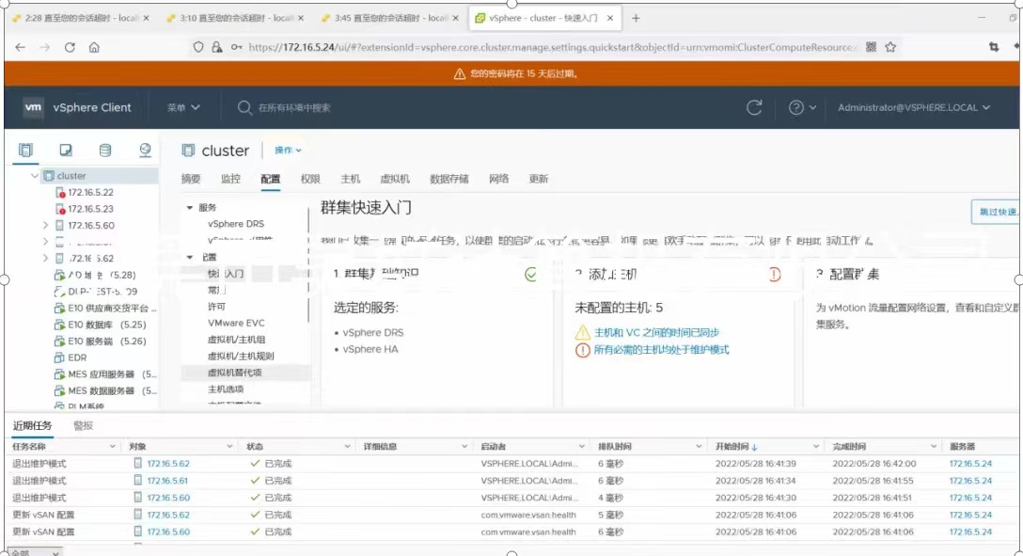Click 172.16.5.61 object link in tasks
Image resolution: width=1023 pixels, height=556 pixels.
click(168, 481)
